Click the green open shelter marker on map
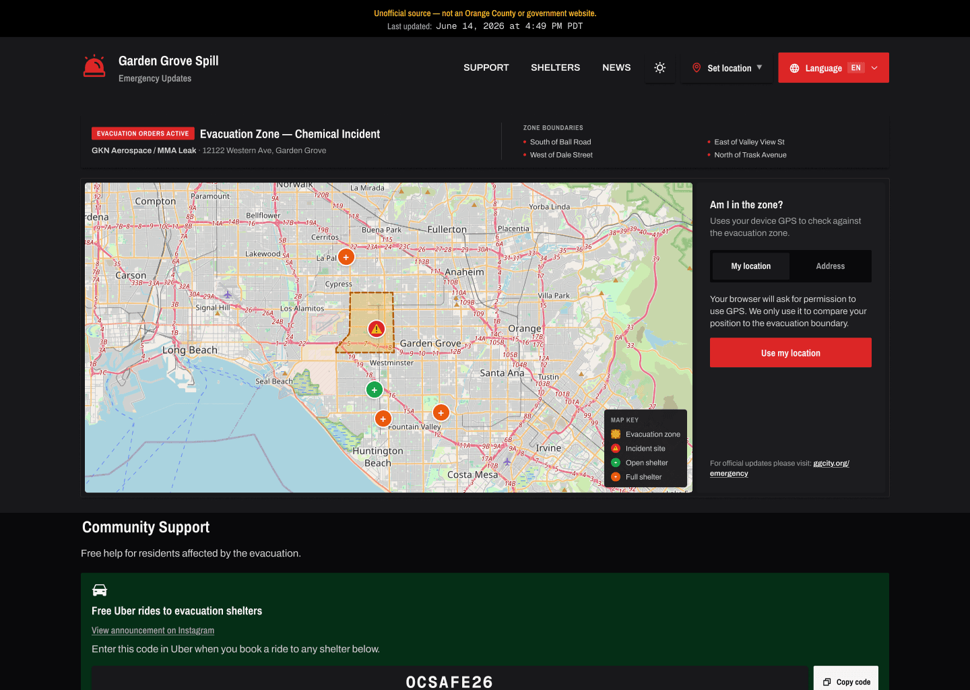 (x=375, y=389)
